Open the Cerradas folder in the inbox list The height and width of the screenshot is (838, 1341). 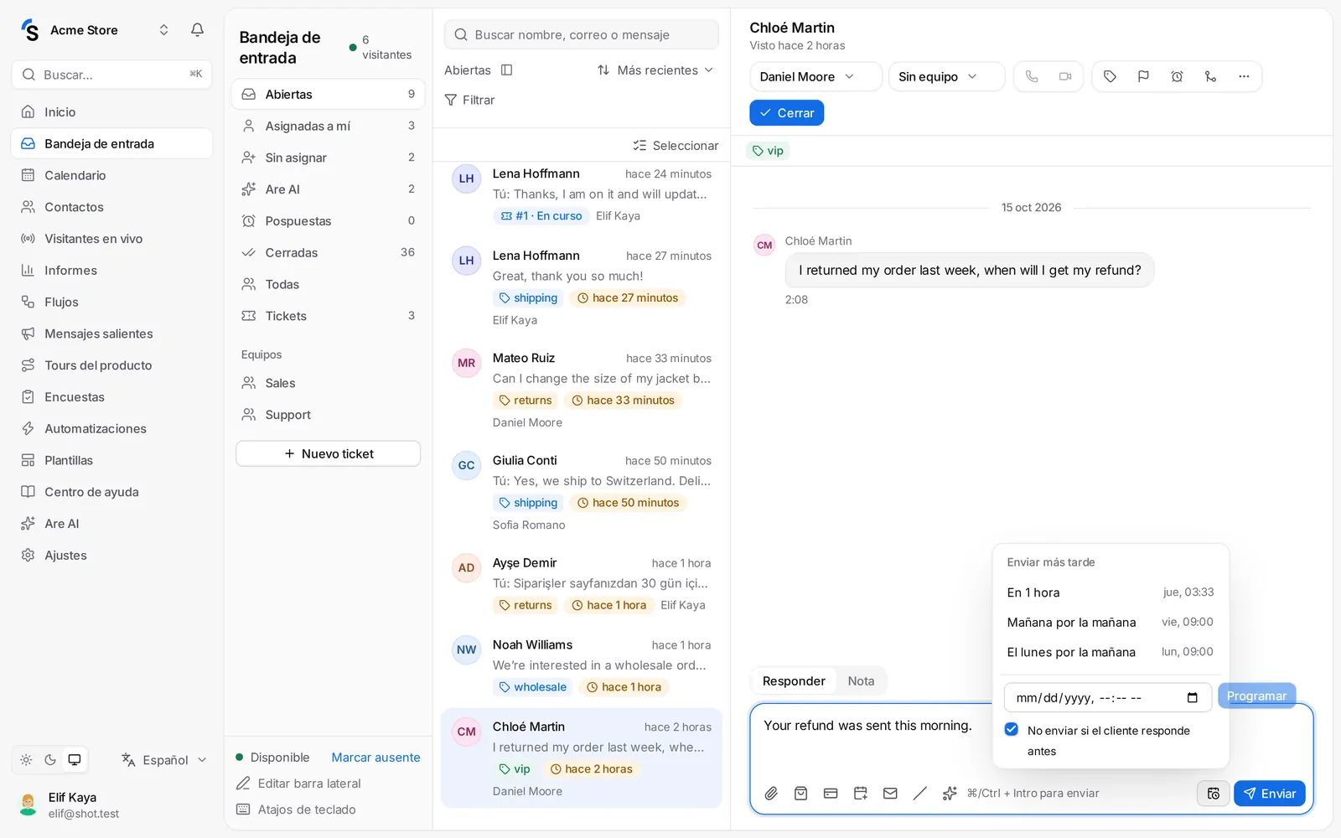(x=328, y=252)
